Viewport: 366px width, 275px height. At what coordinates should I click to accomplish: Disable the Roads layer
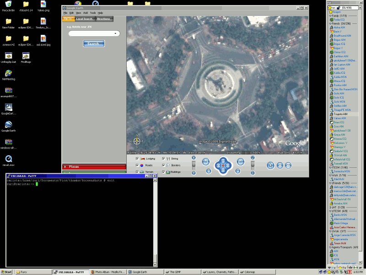(x=137, y=165)
